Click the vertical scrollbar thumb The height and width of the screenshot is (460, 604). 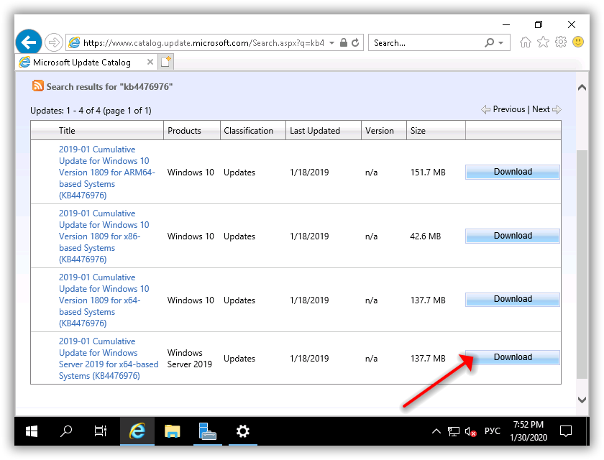(x=582, y=264)
